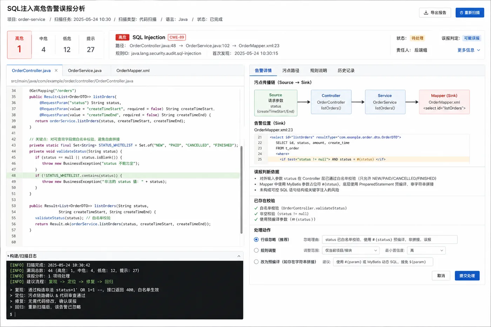Open the OrderMapper.xml file tab

pos(133,70)
